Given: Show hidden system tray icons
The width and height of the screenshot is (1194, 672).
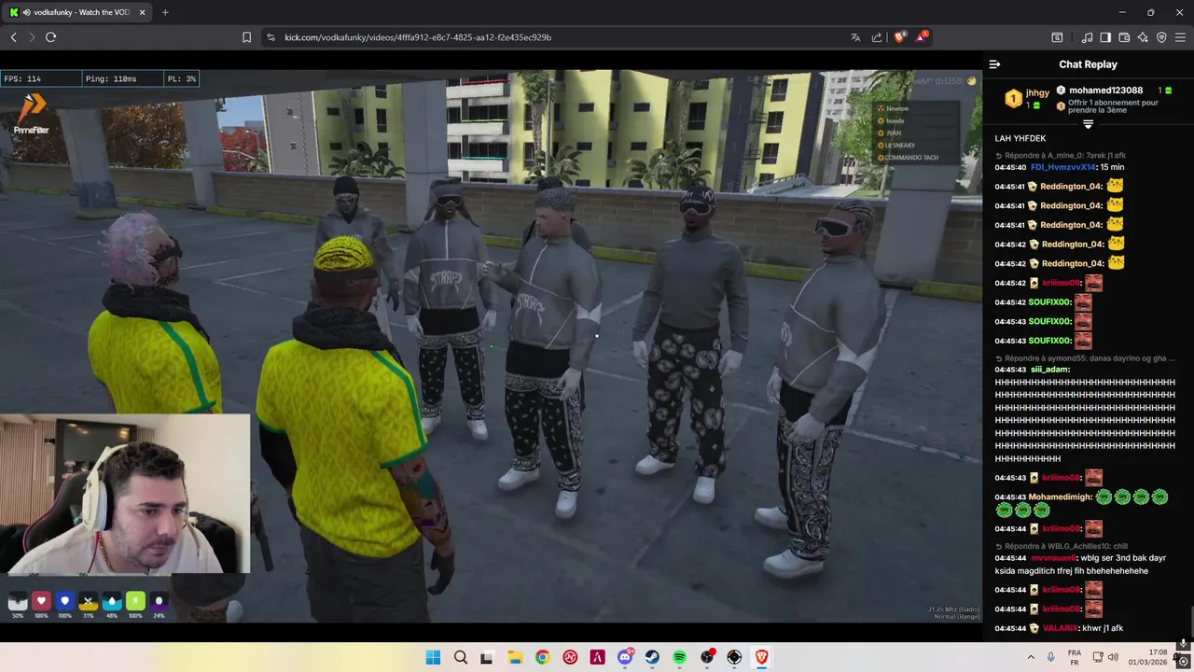Looking at the screenshot, I should tap(1031, 657).
